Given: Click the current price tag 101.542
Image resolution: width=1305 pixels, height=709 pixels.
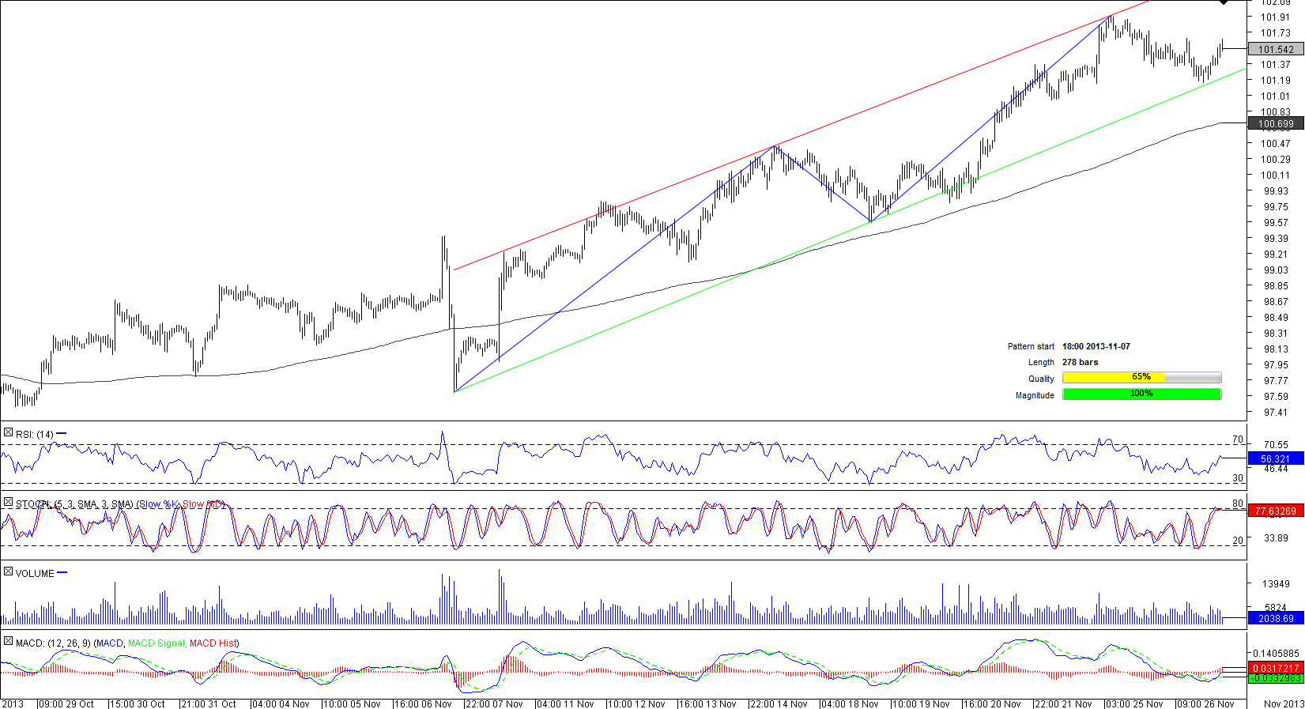Looking at the screenshot, I should (x=1276, y=49).
